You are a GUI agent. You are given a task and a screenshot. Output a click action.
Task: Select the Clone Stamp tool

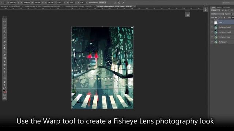pos(4,48)
